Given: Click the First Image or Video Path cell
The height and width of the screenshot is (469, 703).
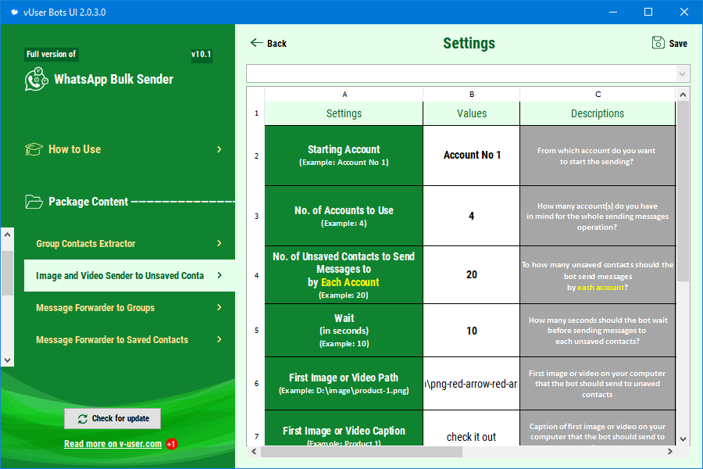Looking at the screenshot, I should [344, 384].
